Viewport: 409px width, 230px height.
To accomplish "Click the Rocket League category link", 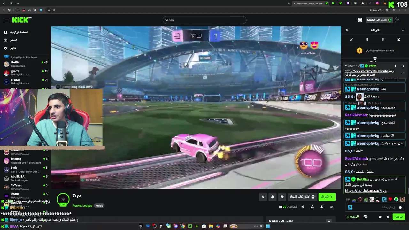I will tap(82, 206).
